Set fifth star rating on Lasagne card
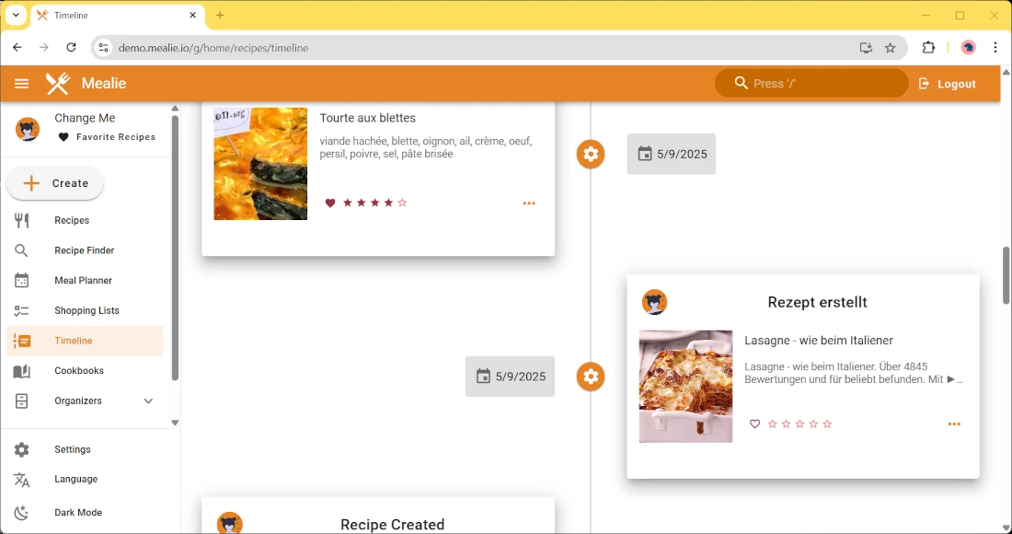 click(827, 424)
